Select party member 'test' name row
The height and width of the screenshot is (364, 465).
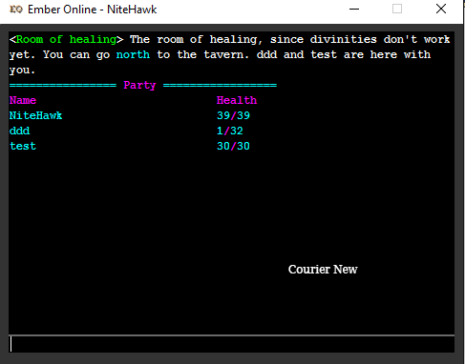pyautogui.click(x=23, y=146)
